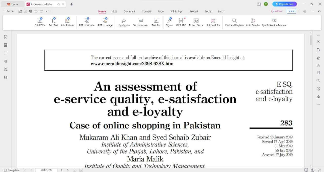
Task: Open the bookmarks panel on the left
Action: point(6,37)
